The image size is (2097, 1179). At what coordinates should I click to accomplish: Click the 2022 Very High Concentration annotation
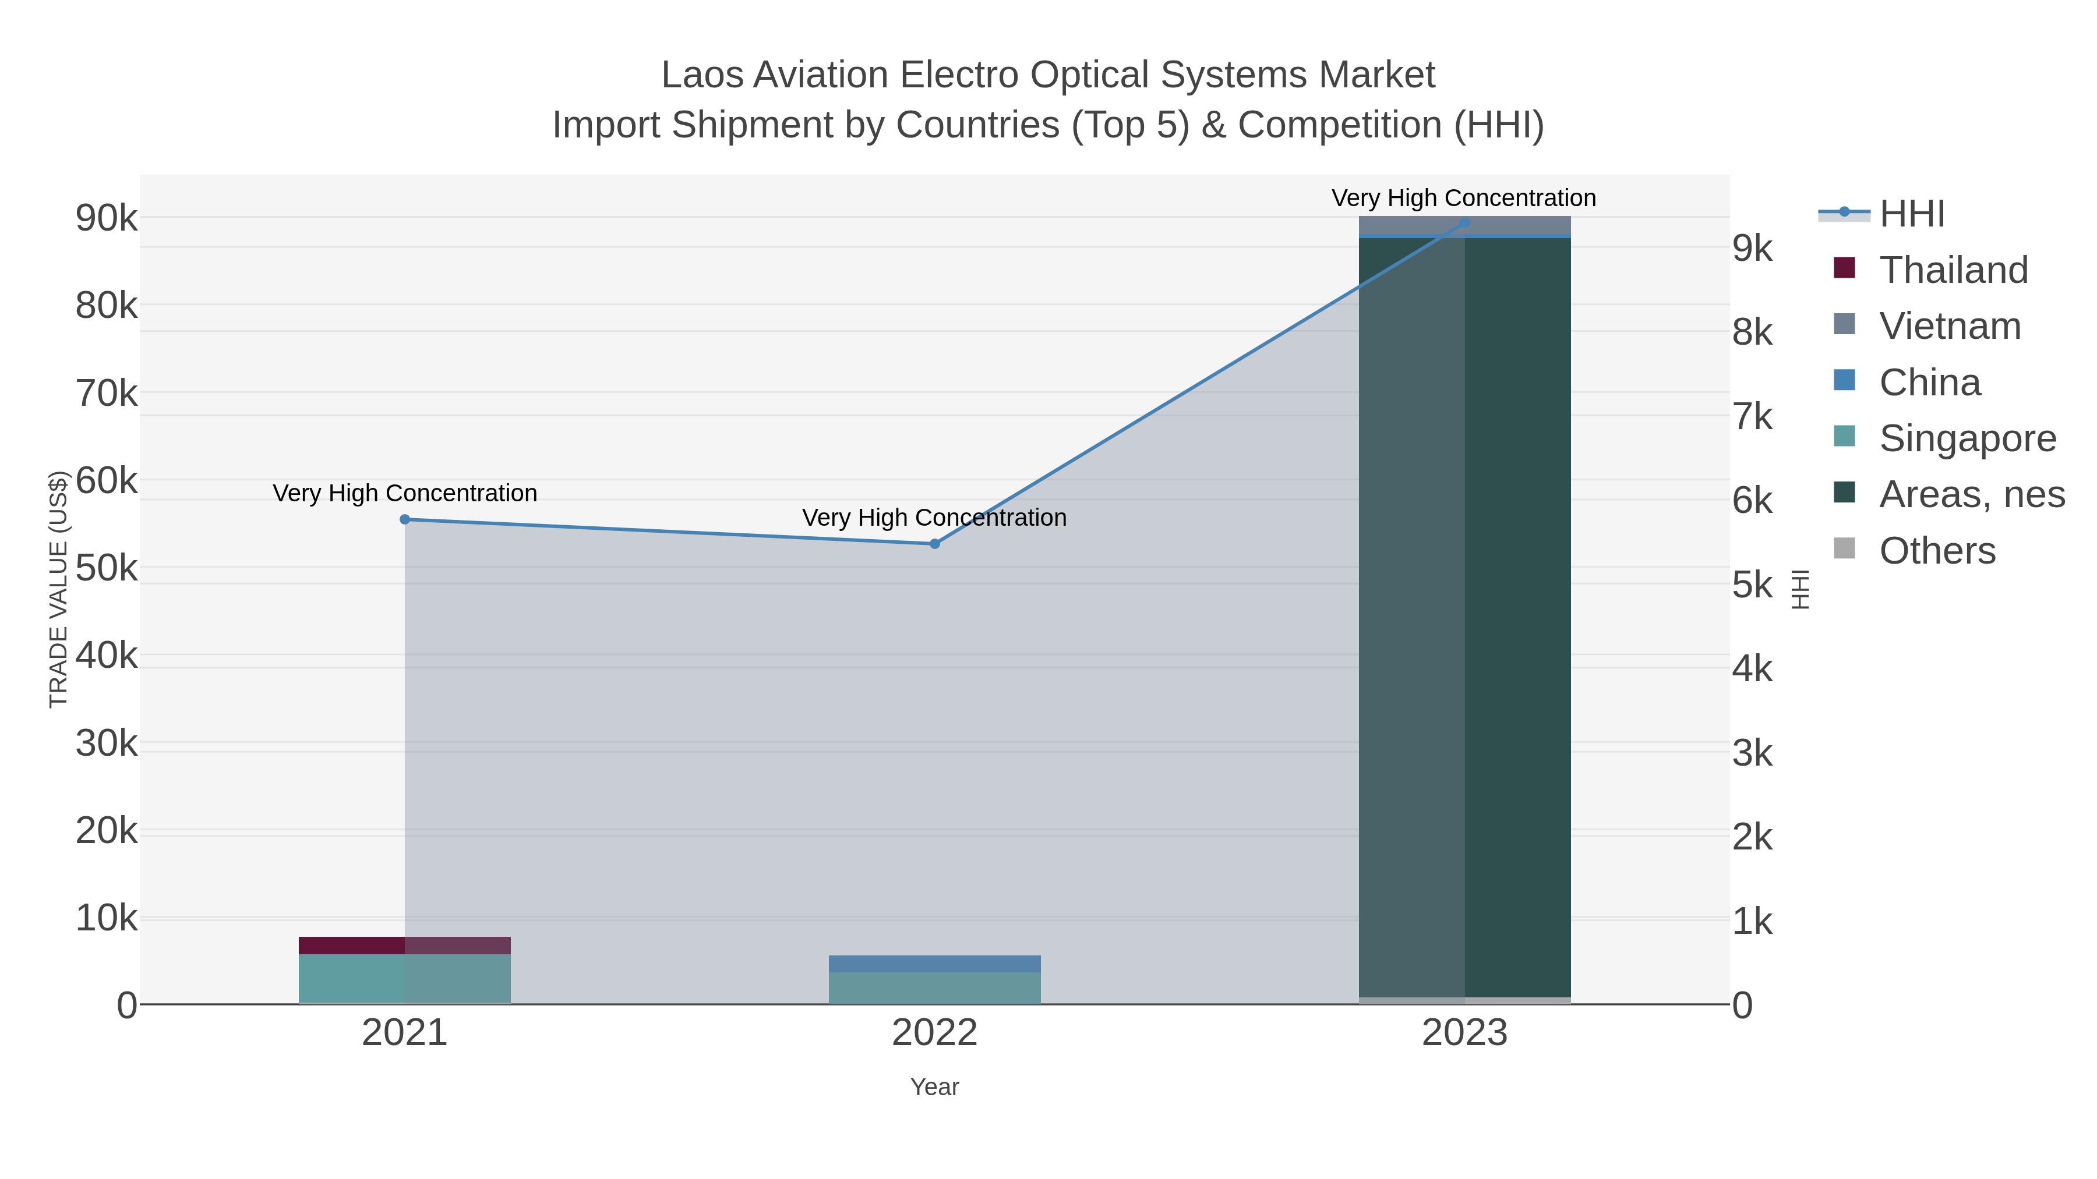click(934, 518)
